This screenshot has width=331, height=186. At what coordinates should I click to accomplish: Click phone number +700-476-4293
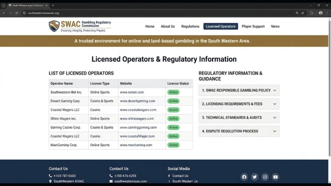tap(125, 176)
